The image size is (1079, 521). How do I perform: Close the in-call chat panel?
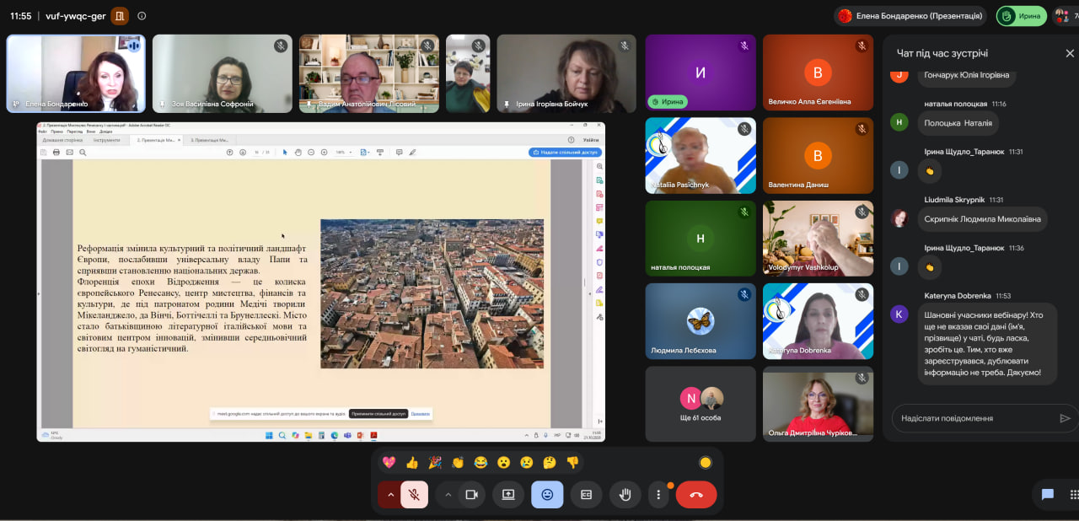pyautogui.click(x=1070, y=53)
